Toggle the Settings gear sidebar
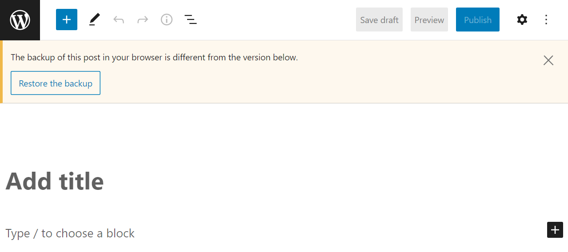 pos(522,20)
